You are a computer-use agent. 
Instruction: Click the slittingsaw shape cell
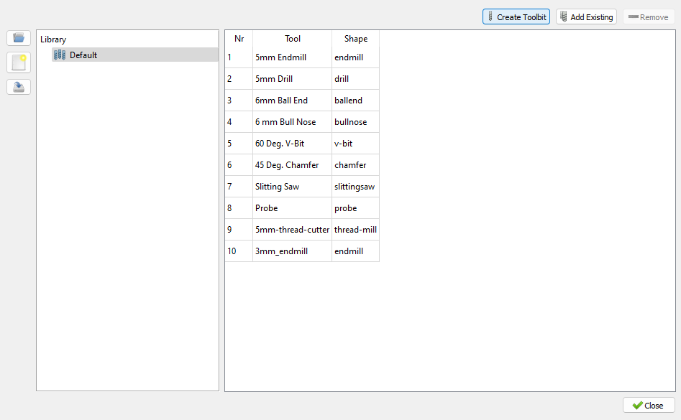coord(356,187)
